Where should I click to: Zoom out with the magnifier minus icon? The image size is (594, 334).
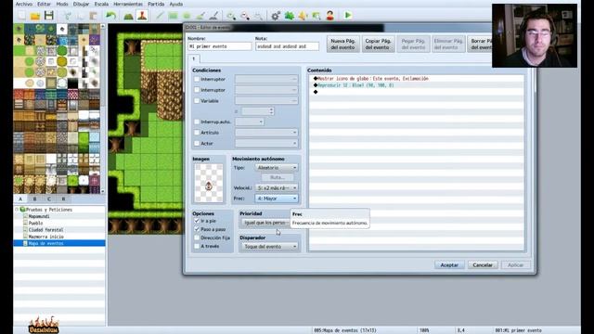(x=245, y=16)
